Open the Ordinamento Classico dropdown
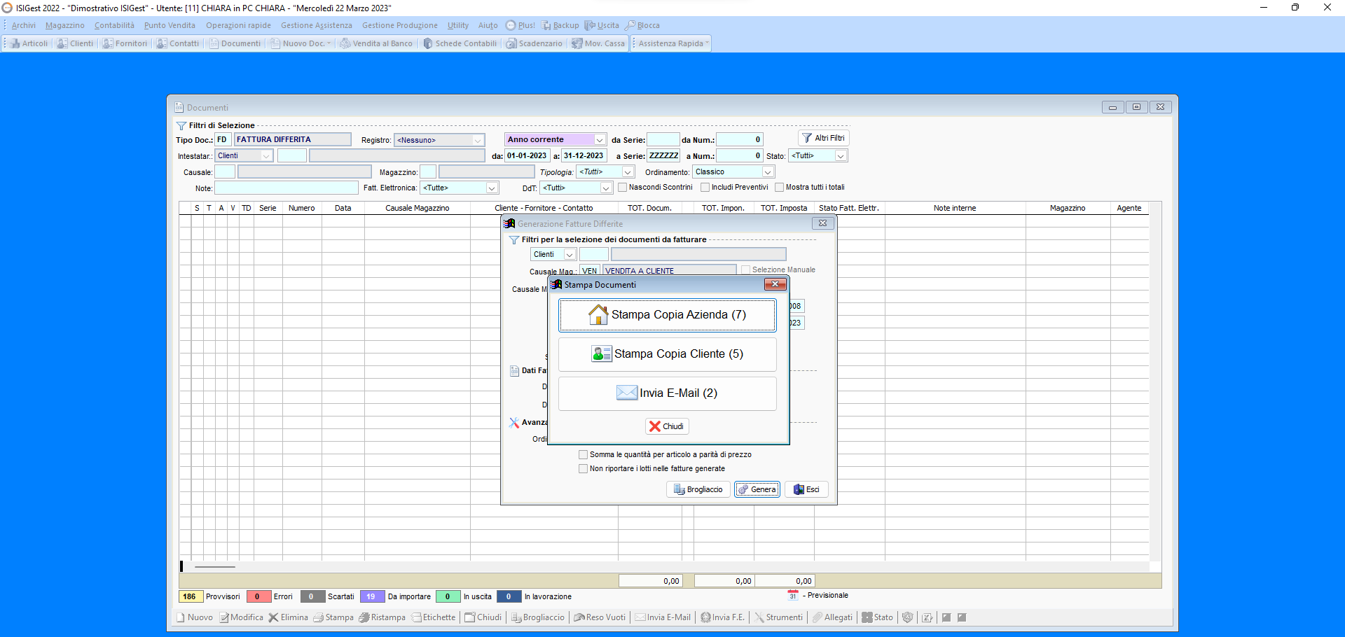 point(768,172)
